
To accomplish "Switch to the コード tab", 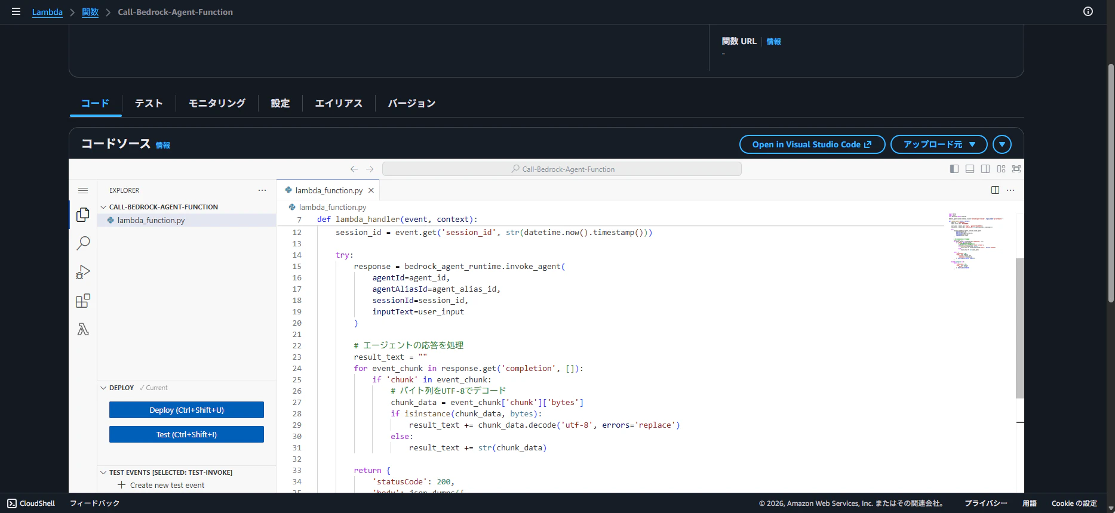I will [x=96, y=103].
